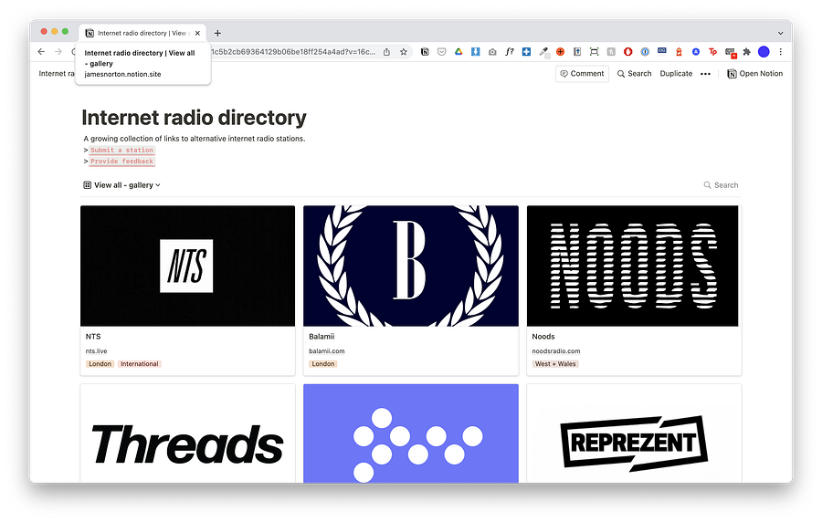
Task: Expand the View all - gallery dropdown
Action: (121, 185)
